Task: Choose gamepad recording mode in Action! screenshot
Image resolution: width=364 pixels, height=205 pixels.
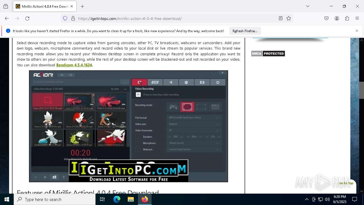Action: point(173,107)
